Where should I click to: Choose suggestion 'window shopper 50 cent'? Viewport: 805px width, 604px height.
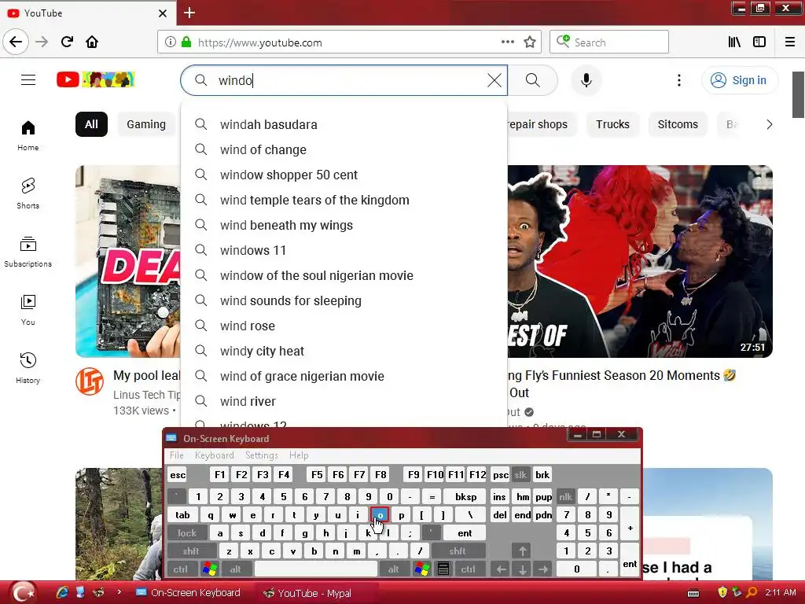click(x=344, y=175)
